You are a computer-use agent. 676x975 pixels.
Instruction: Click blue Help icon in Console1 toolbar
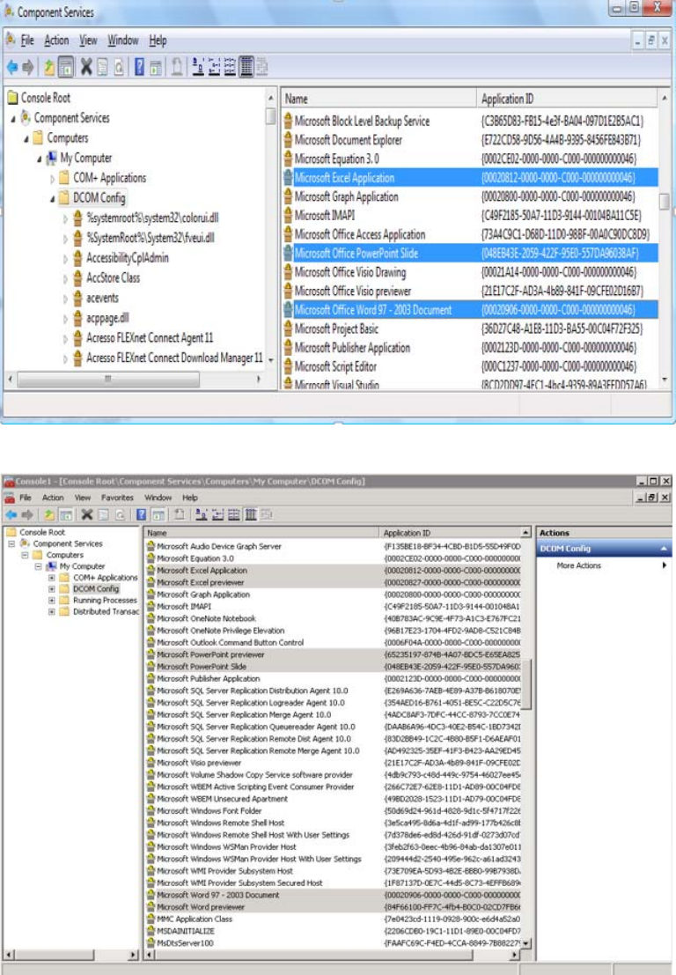(x=142, y=515)
